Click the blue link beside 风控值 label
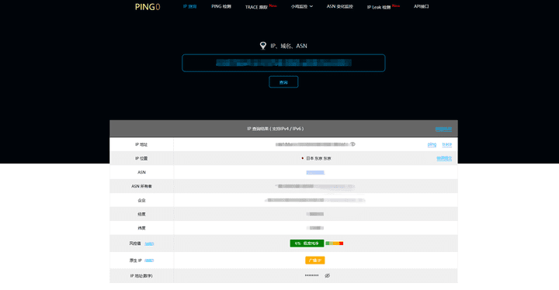Image resolution: width=559 pixels, height=290 pixels. (149, 243)
